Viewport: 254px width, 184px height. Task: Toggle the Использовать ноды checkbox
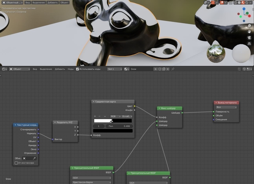pyautogui.click(x=77, y=69)
